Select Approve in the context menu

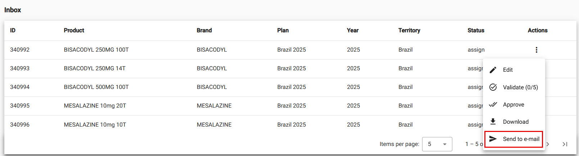514,105
